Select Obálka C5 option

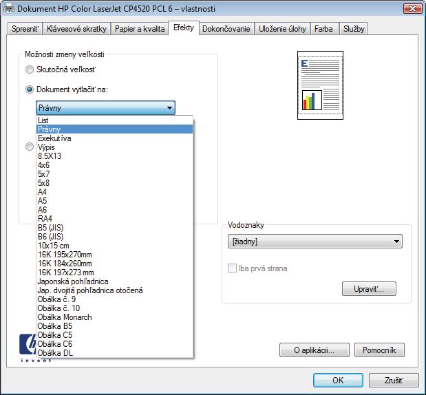point(115,335)
